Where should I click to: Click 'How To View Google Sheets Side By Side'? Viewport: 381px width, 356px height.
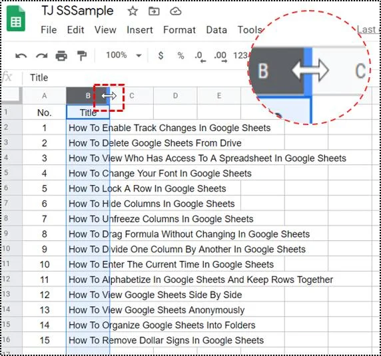tap(155, 295)
